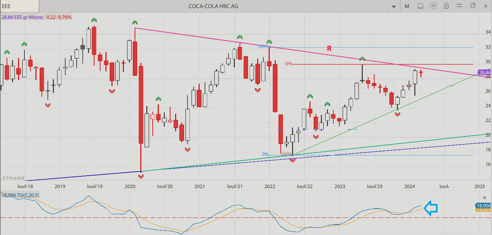Click the 2020 label on time axis
This screenshot has width=492, height=235.
[x=130, y=186]
